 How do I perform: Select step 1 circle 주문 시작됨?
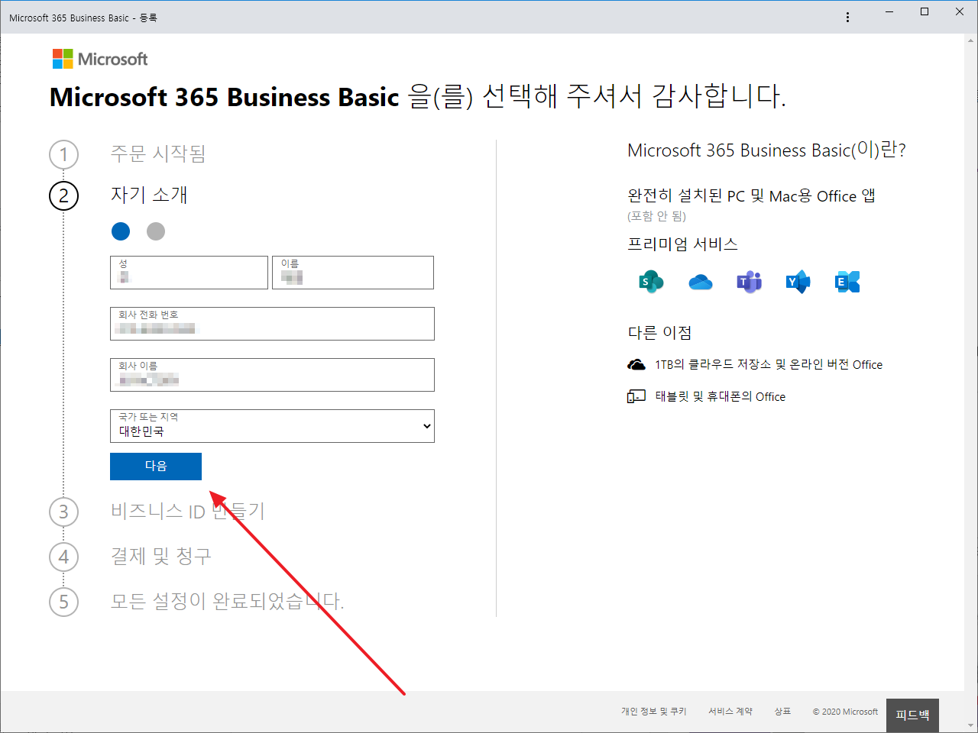(63, 154)
